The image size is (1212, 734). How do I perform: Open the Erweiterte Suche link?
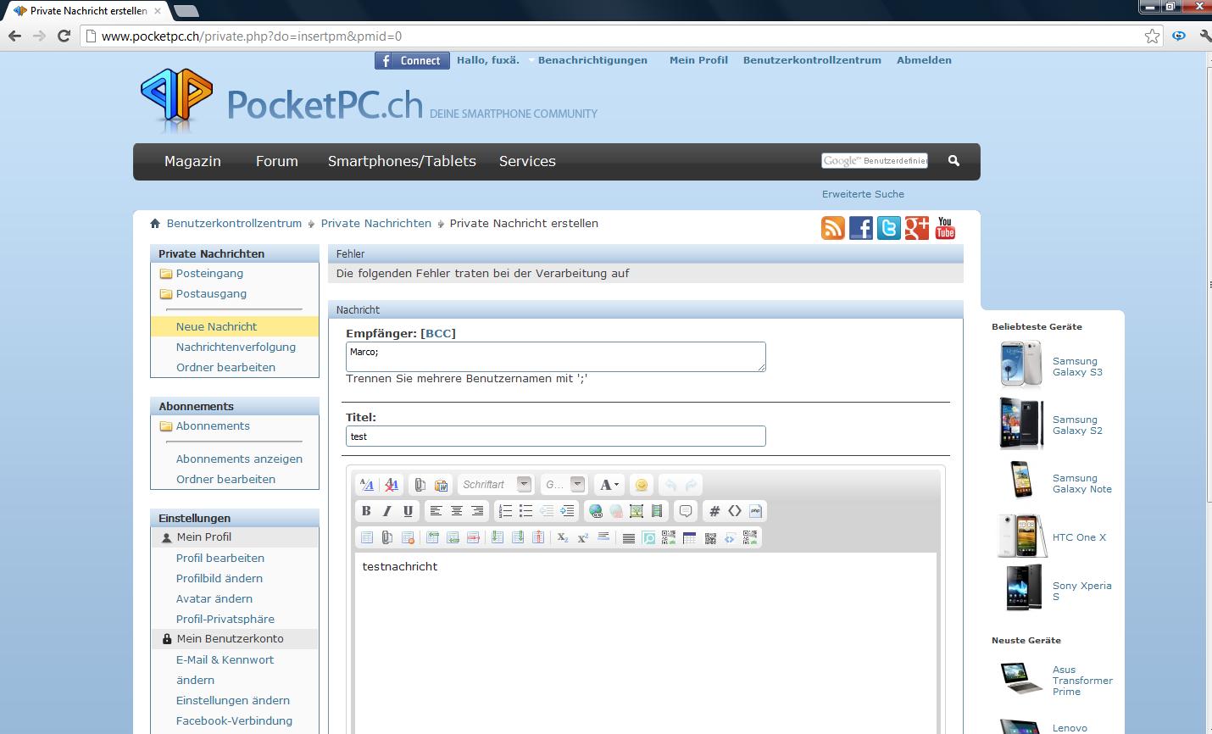(x=863, y=194)
